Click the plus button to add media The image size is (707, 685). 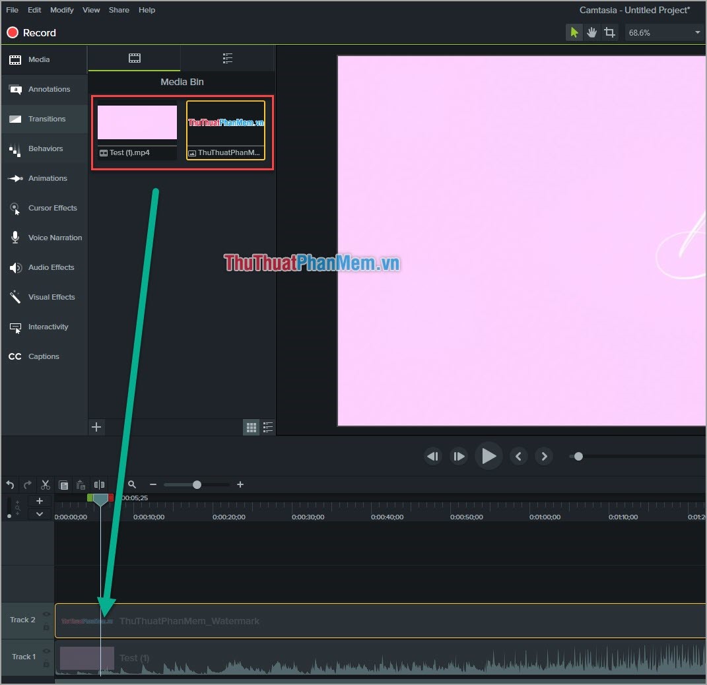click(x=96, y=427)
